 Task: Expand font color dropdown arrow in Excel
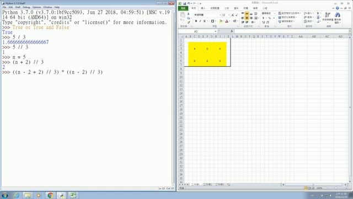[229, 21]
